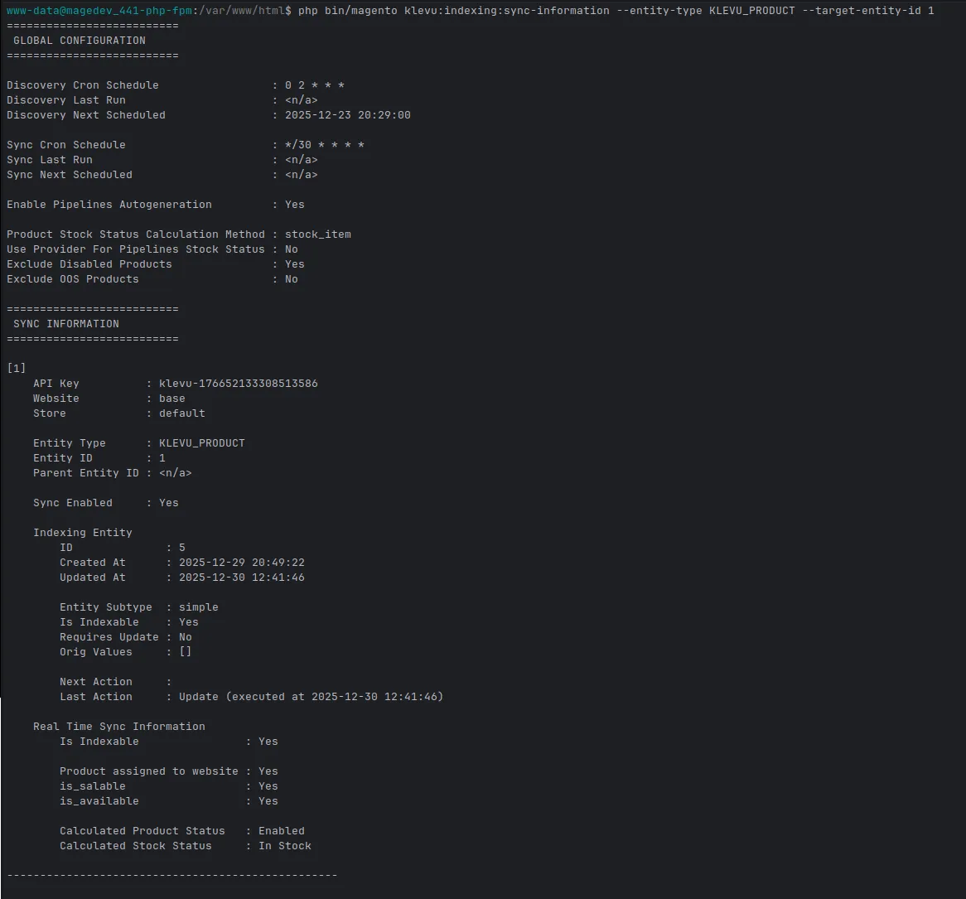Click the Indexing Entity Created At timestamp
Viewport: 966px width, 899px height.
(242, 563)
